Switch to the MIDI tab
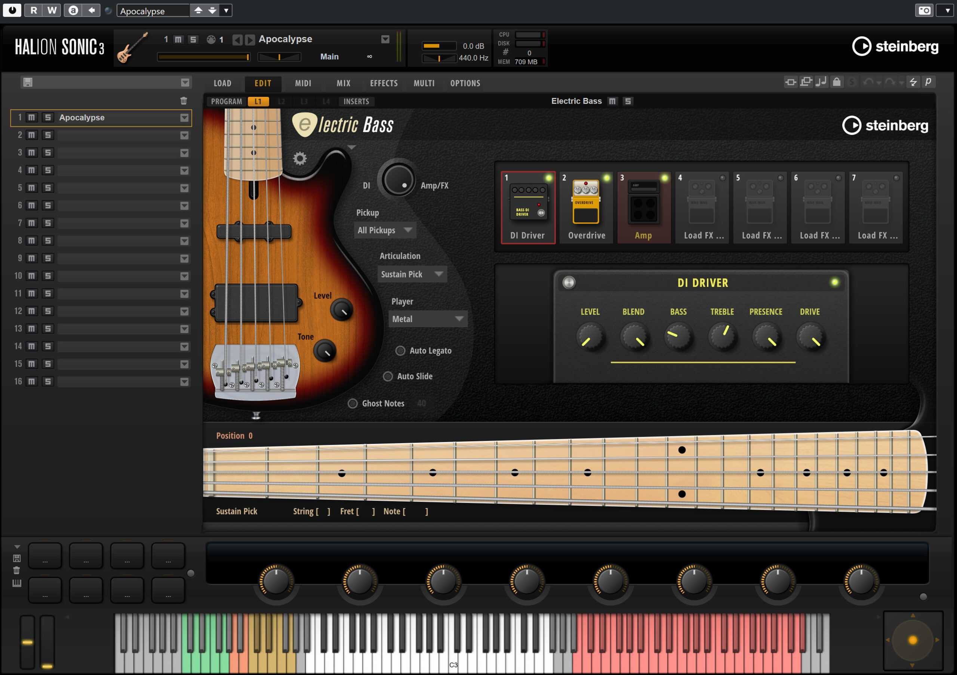Screen dimensions: 957x675 click(x=303, y=83)
